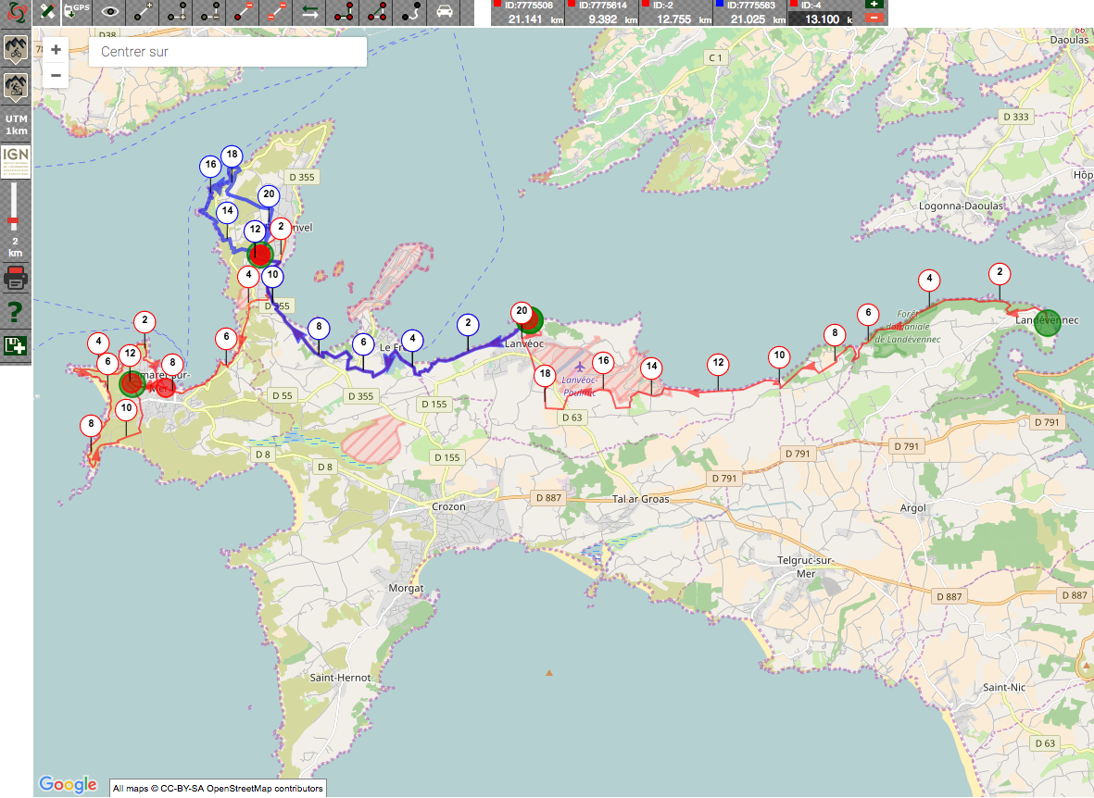Zoom in the map with the plus button
1094x798 pixels.
pyautogui.click(x=57, y=50)
